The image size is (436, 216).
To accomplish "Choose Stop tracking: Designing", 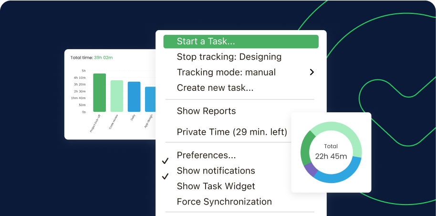I will 229,57.
